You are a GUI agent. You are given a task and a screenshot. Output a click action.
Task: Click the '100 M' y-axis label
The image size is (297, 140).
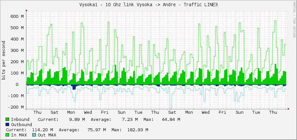[17, 73]
